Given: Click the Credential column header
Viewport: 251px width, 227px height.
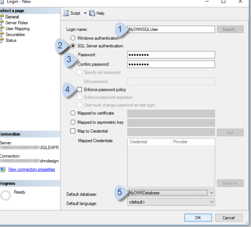Looking at the screenshot, I should point(149,142).
